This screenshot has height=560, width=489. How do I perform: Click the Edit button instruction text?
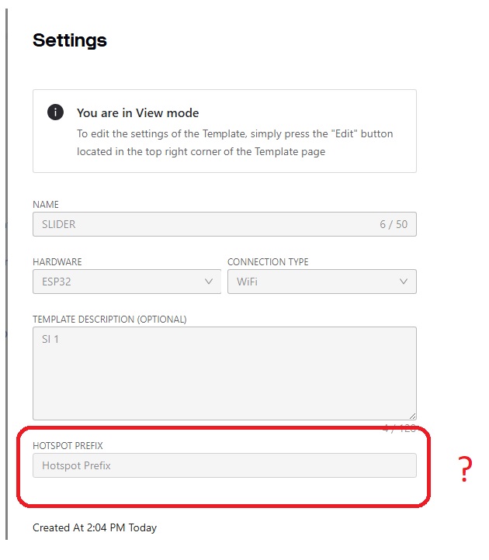235,143
